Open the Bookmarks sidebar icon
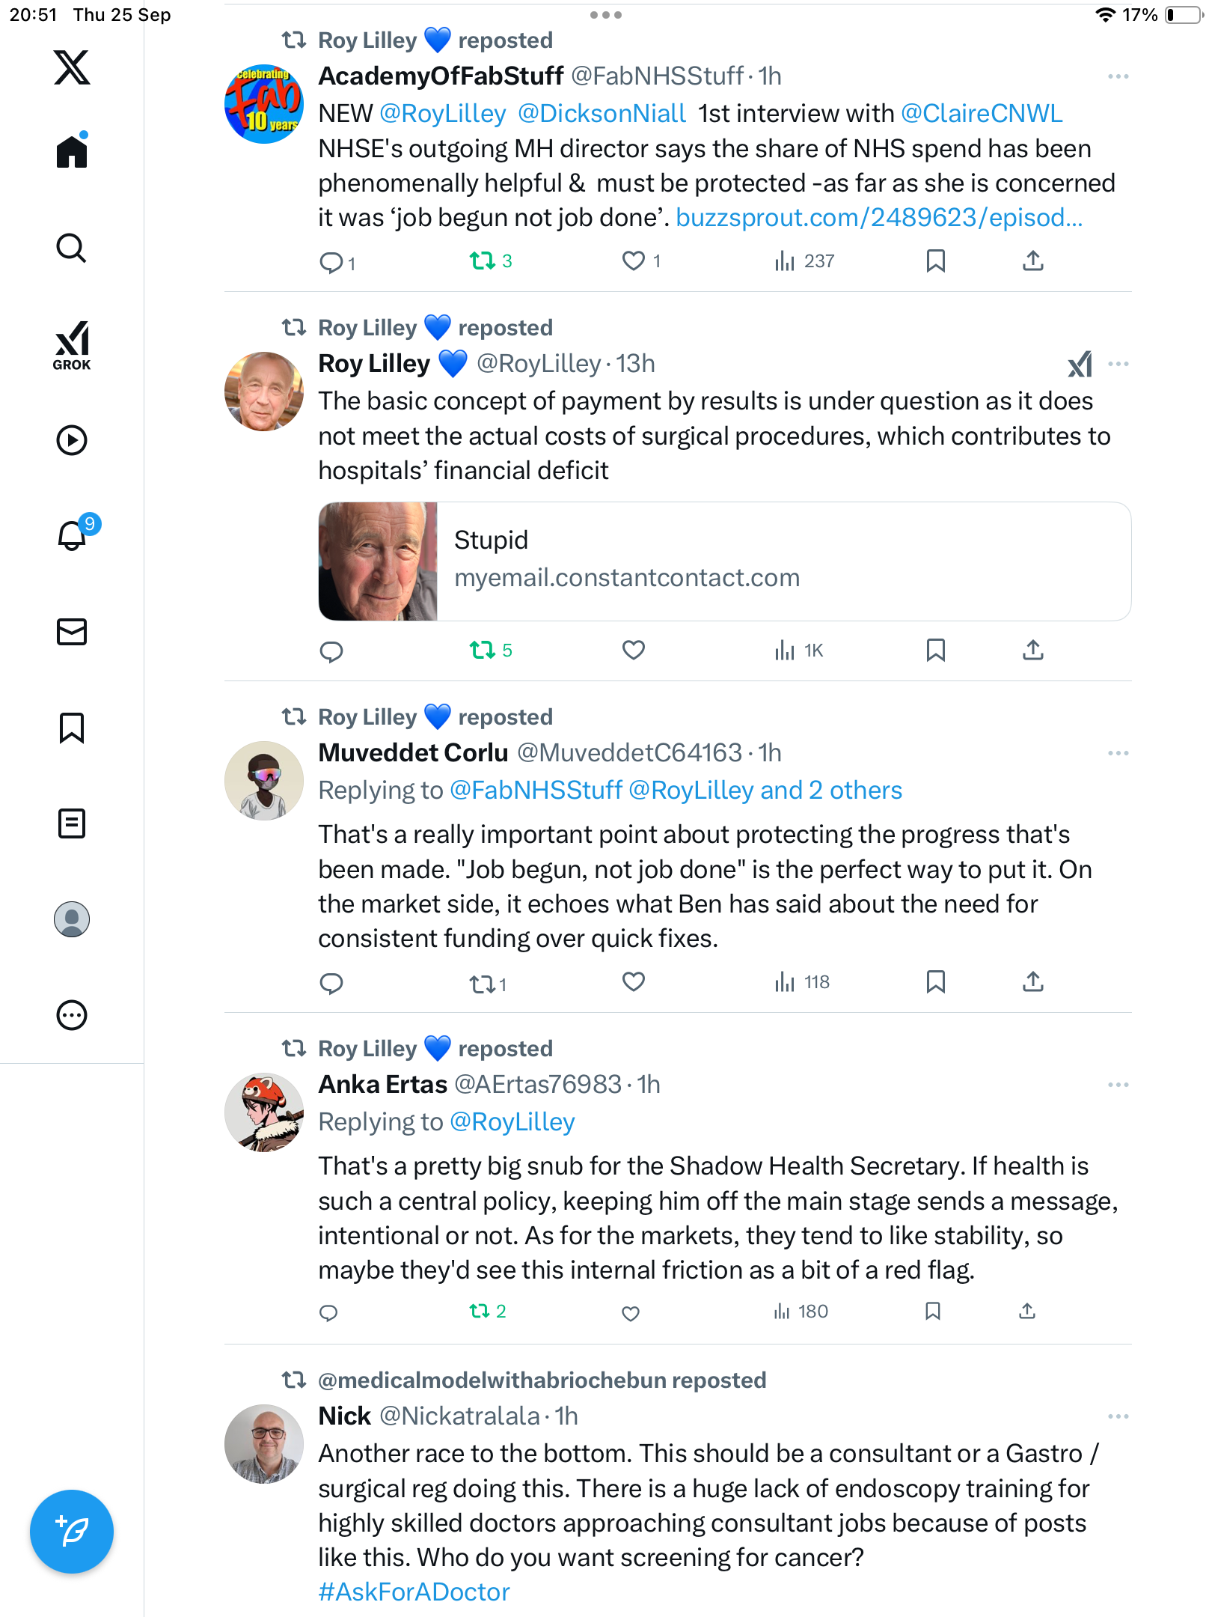 coord(72,728)
